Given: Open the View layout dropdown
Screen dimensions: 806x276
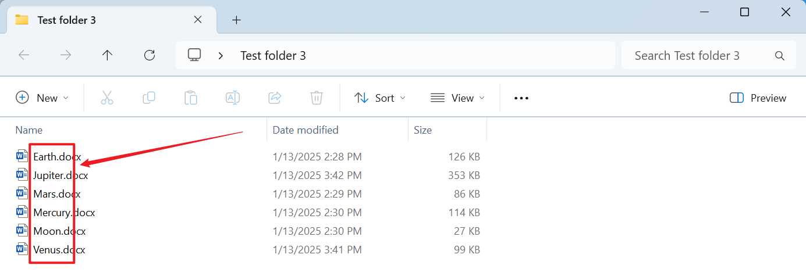Looking at the screenshot, I should 457,98.
